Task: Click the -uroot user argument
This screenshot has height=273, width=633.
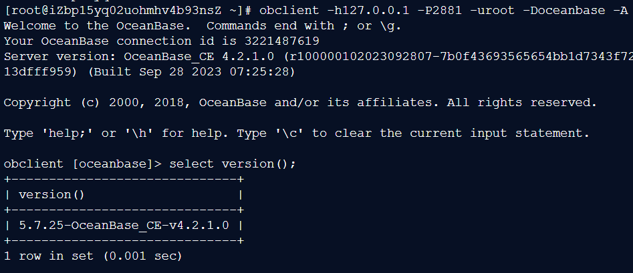Action: coord(492,11)
